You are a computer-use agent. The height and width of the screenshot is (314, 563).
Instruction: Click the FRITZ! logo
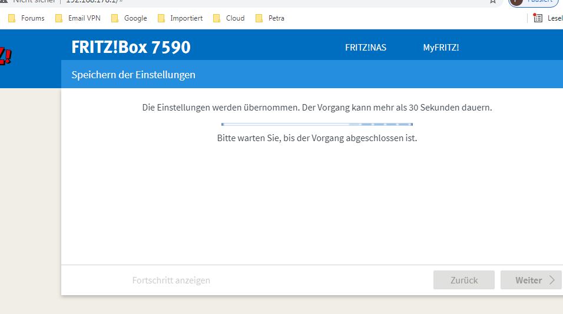point(5,56)
